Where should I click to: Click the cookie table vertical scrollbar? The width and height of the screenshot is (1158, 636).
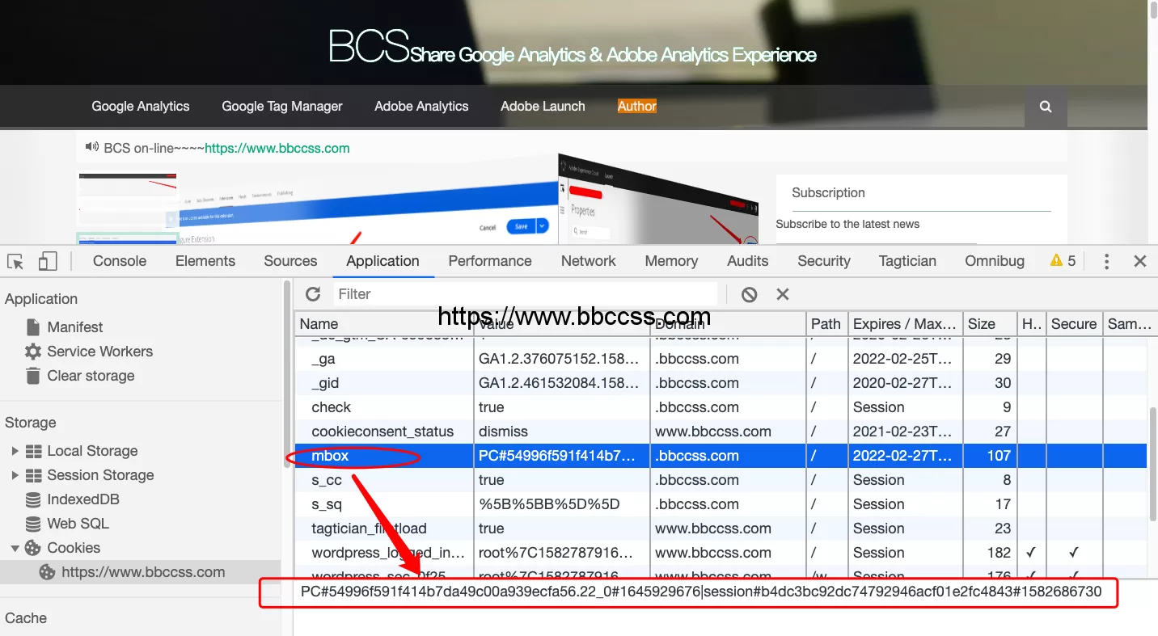1152,465
